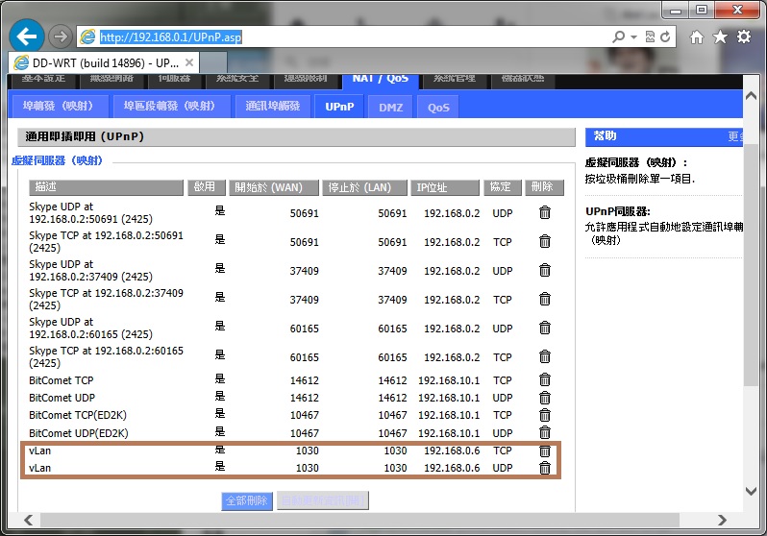Open the browser Home page icon
This screenshot has width=767, height=536.
click(697, 37)
